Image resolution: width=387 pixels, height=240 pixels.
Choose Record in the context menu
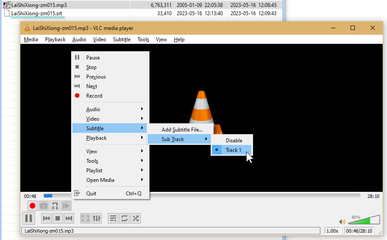coord(111,96)
